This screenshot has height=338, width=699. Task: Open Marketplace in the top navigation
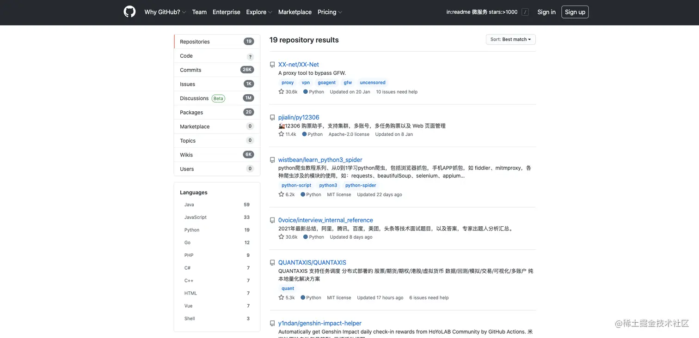(x=295, y=12)
